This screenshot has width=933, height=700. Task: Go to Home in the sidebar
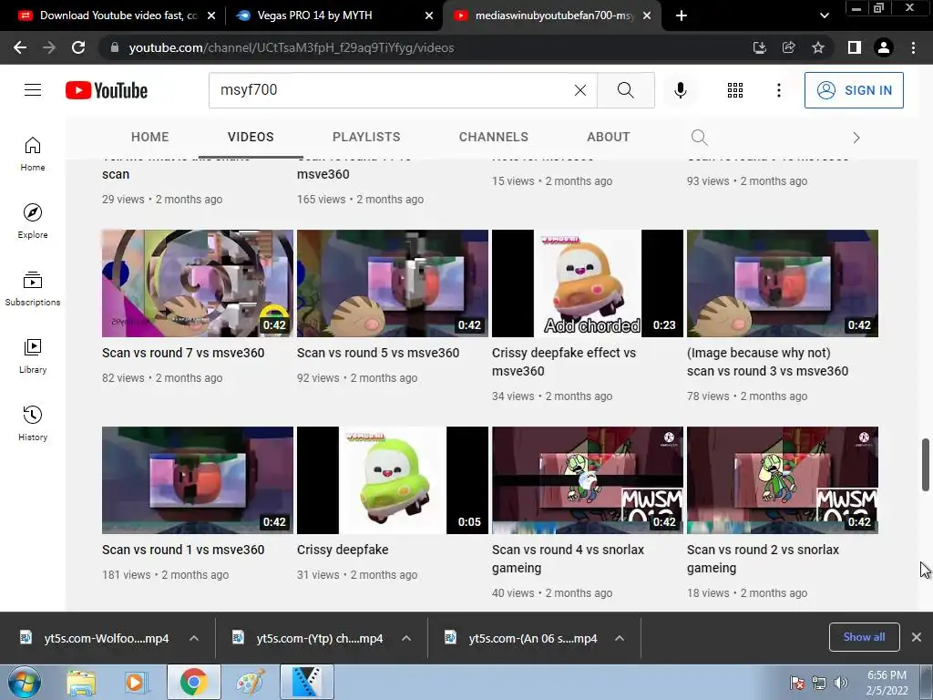tap(33, 154)
